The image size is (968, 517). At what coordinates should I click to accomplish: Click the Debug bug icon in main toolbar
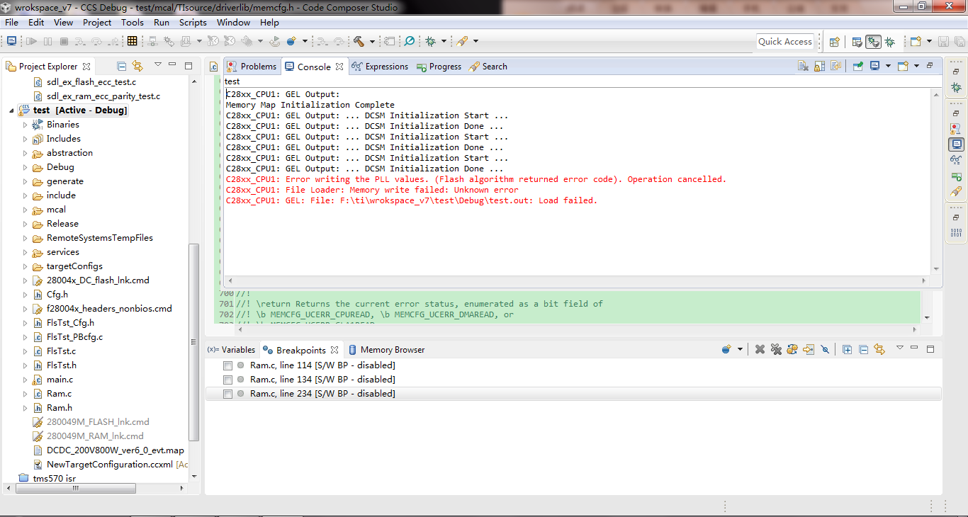431,42
